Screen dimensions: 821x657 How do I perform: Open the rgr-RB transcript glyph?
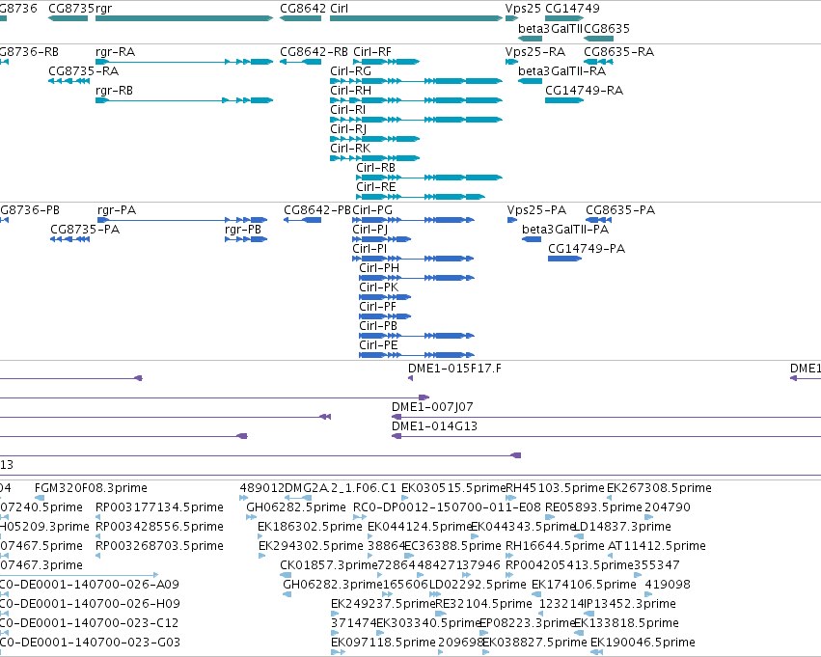184,100
